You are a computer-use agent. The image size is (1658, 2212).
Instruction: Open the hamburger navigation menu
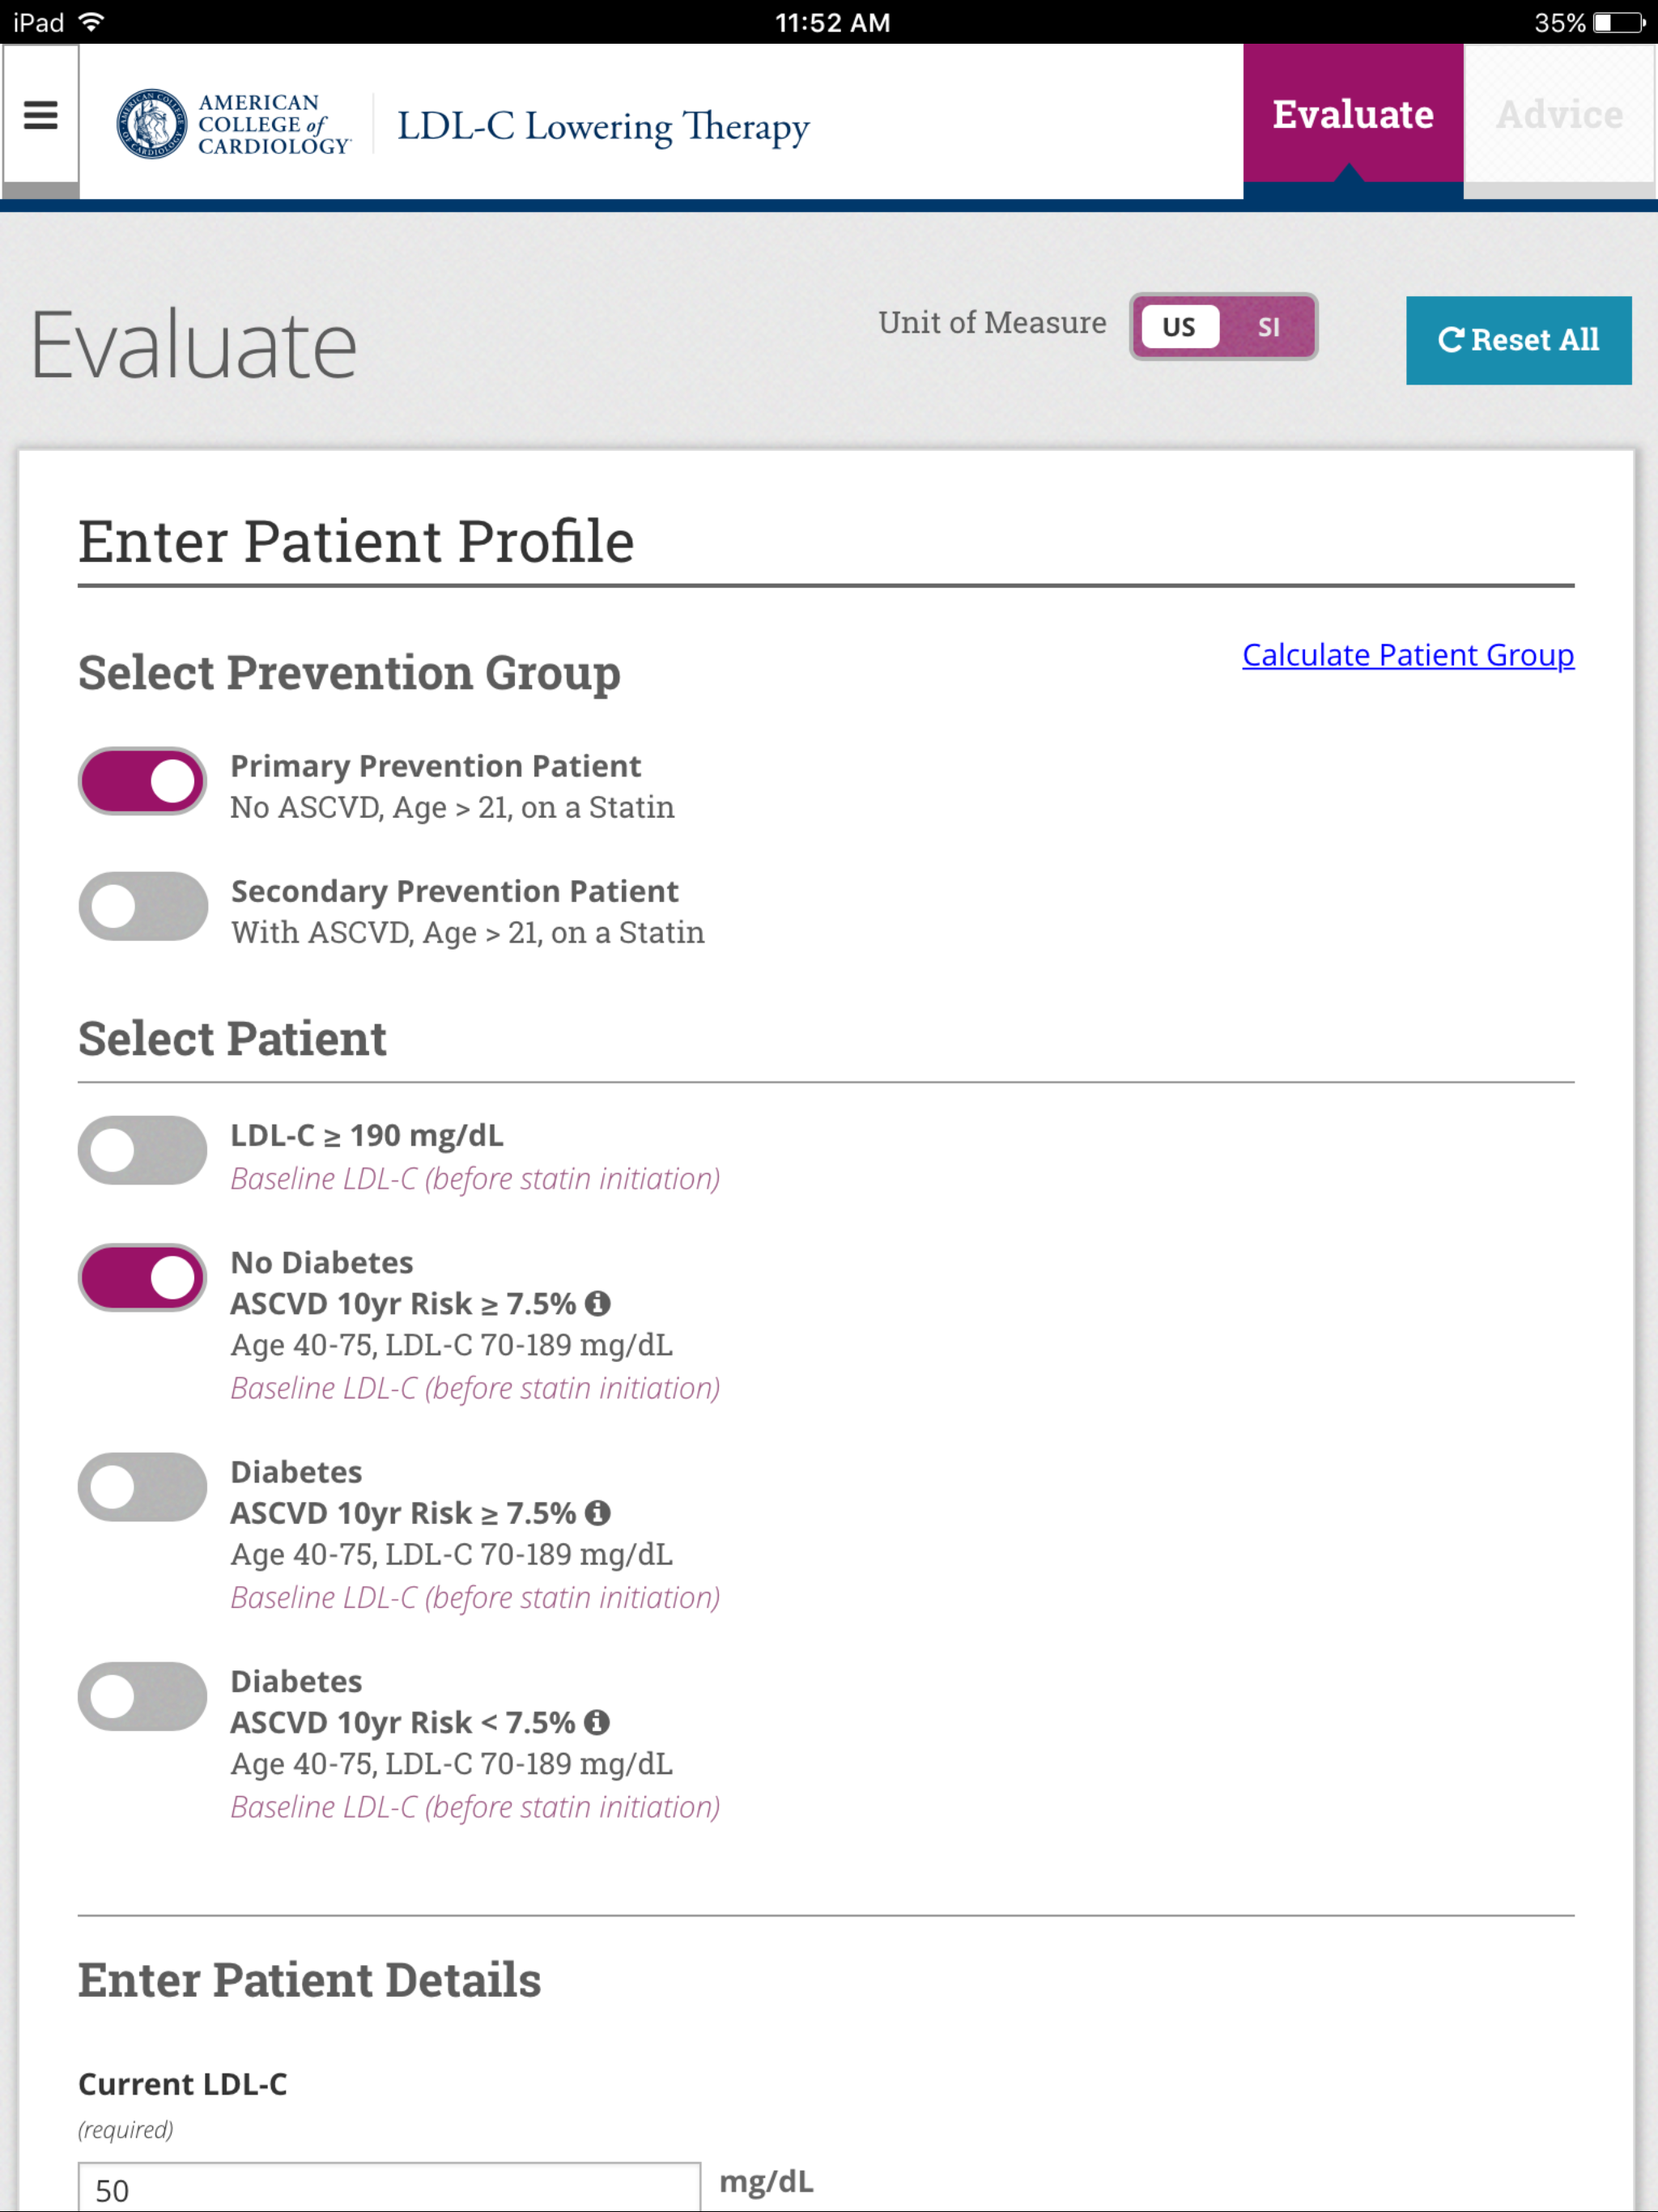tap(40, 116)
